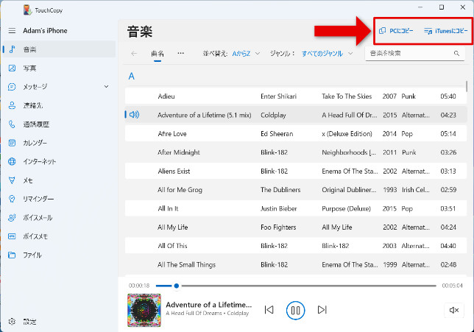The image size is (474, 332).
Task: Open the メッセージ messages section
Action: pos(59,87)
